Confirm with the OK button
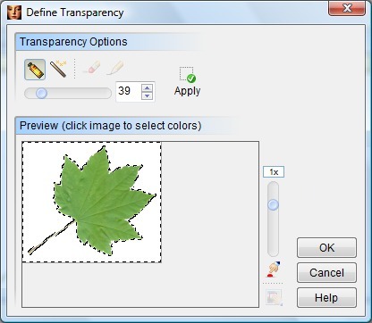This screenshot has width=372, height=323. point(326,247)
